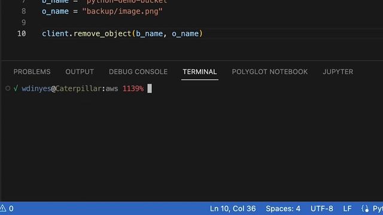This screenshot has width=383, height=215.
Task: Click the wdinyes@Caterpillar:aws prompt text
Action: point(70,88)
